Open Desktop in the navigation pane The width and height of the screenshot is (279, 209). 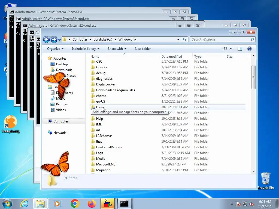[x=62, y=64]
